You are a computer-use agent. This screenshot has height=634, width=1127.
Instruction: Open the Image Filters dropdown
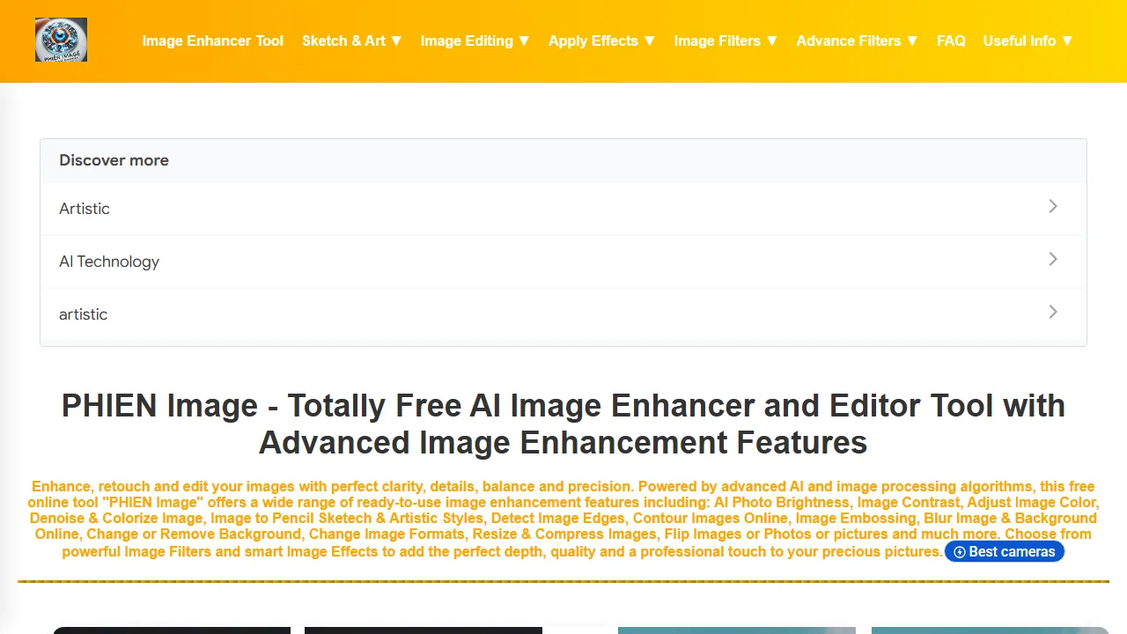point(726,41)
